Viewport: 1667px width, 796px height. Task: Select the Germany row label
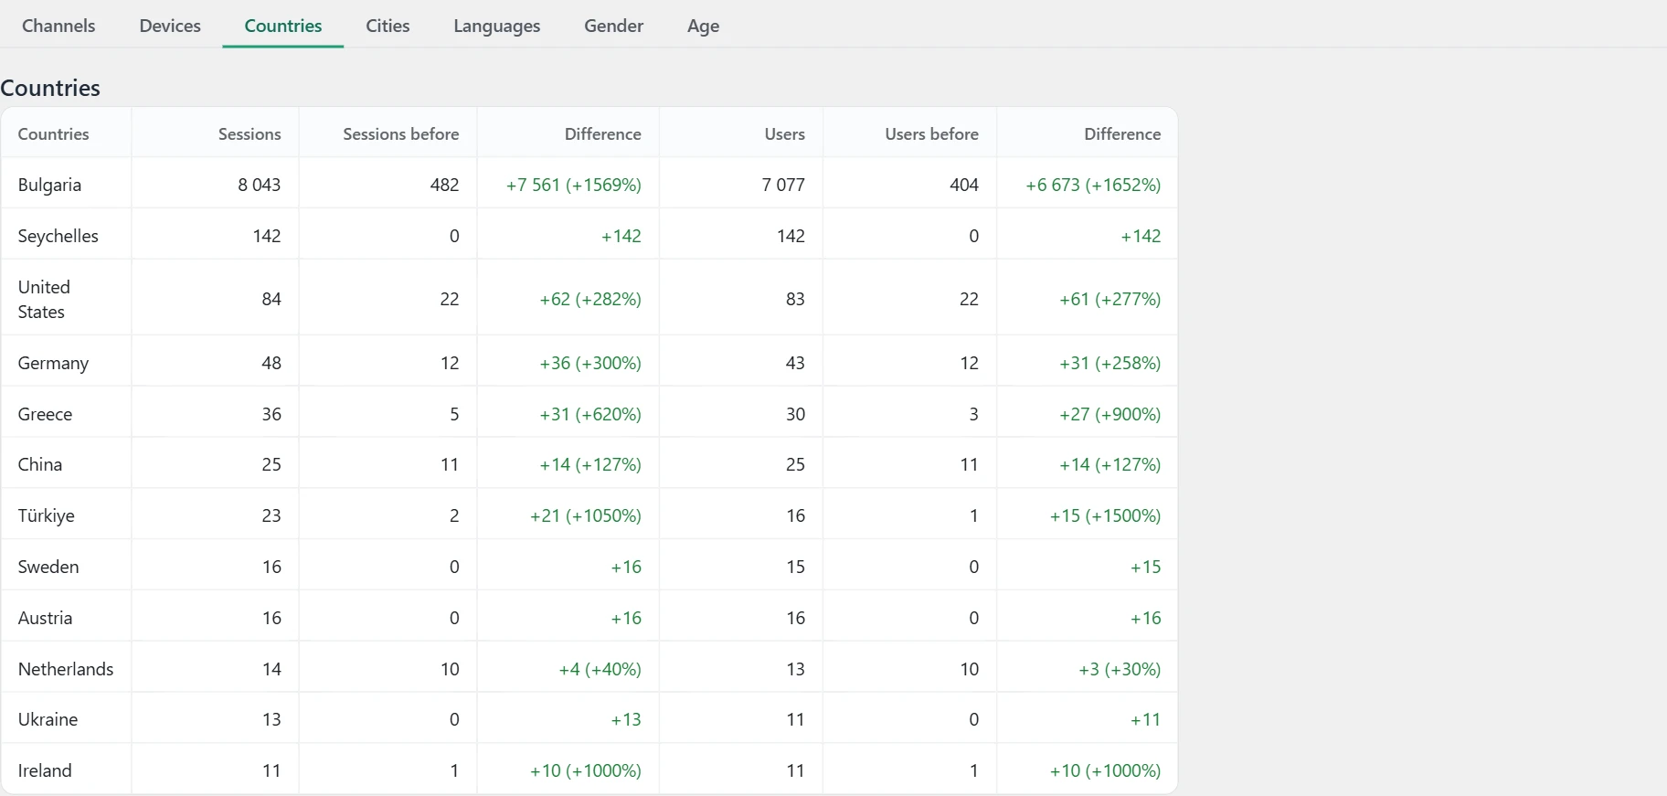[x=53, y=363]
